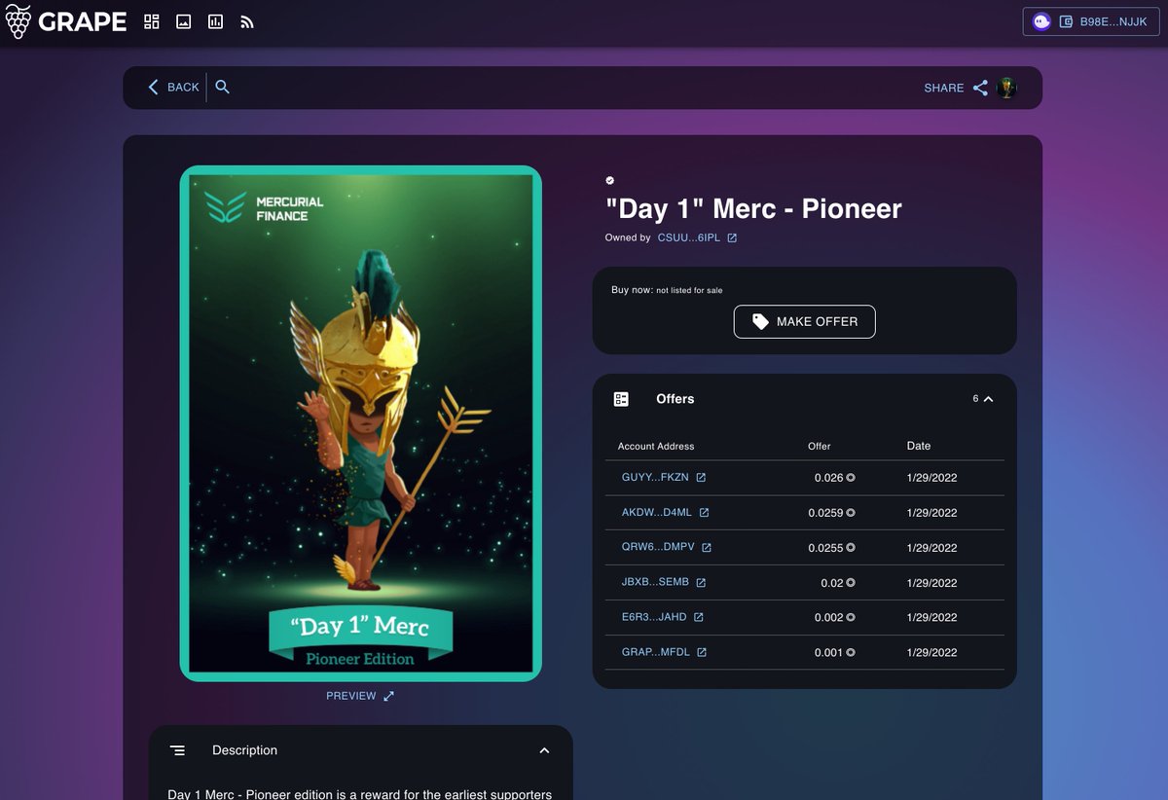The image size is (1168, 800).
Task: Click the Date column header
Action: [919, 446]
